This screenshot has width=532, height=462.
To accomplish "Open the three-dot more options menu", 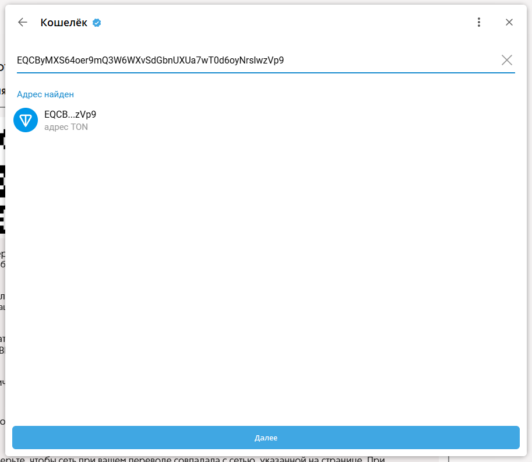I will pyautogui.click(x=479, y=23).
